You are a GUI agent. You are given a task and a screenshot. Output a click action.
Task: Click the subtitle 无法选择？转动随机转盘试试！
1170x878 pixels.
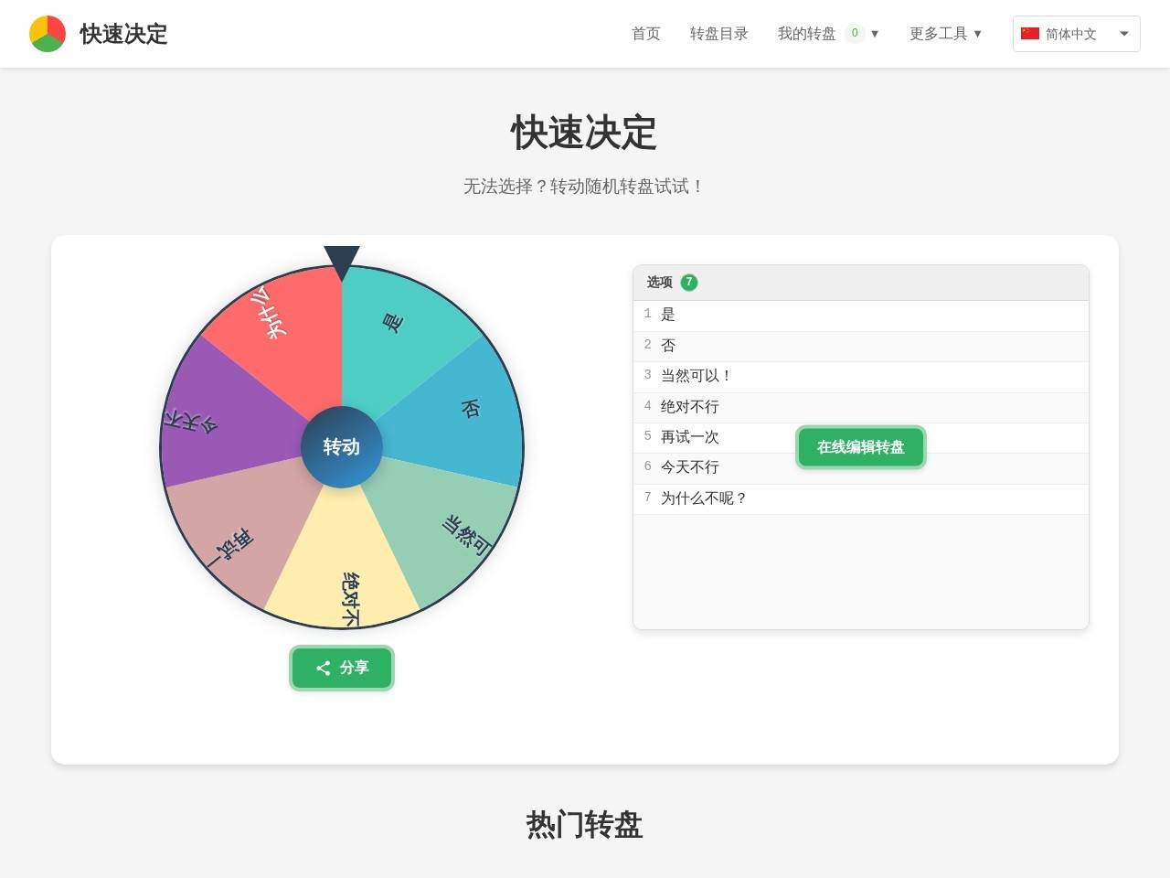585,187
